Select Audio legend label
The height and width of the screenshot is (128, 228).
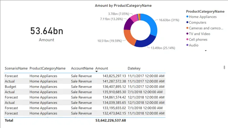click(x=193, y=45)
